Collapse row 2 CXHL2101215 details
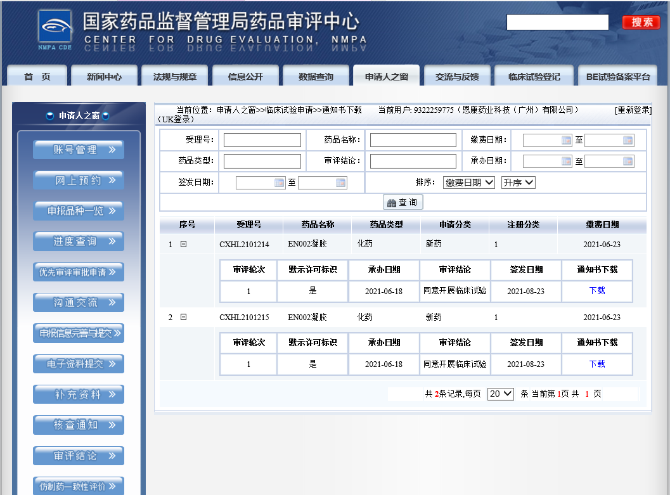The image size is (670, 495). (183, 317)
